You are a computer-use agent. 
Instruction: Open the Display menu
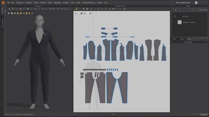tap(78, 3)
